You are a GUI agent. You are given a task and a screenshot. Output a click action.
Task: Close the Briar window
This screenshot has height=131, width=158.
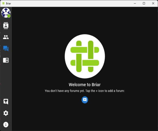tap(153, 3)
